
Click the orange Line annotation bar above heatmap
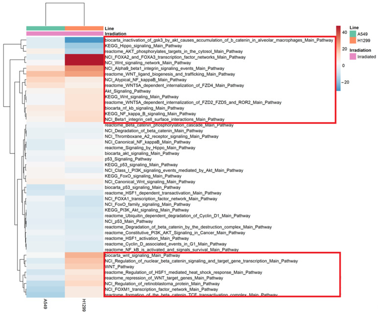[84, 28]
